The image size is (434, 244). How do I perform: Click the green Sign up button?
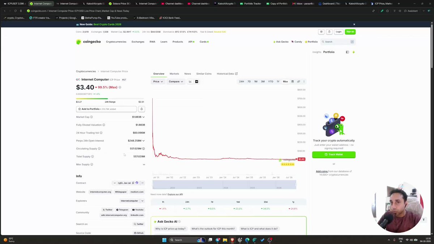(x=350, y=31)
